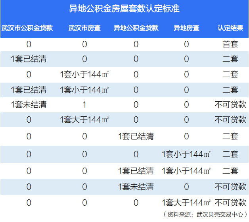This screenshot has height=222, width=249.
Task: Click 不可贷款 in the bottom table row
Action: point(230,203)
